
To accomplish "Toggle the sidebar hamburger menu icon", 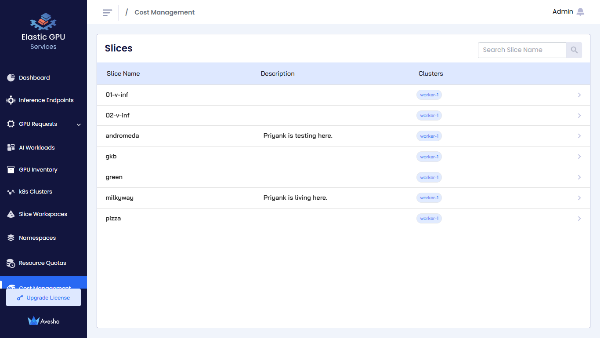I will click(x=107, y=12).
